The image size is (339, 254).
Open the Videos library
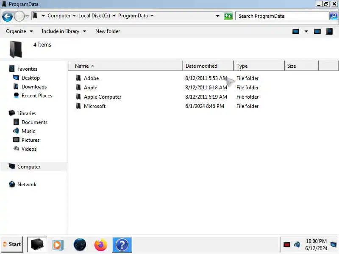click(29, 149)
